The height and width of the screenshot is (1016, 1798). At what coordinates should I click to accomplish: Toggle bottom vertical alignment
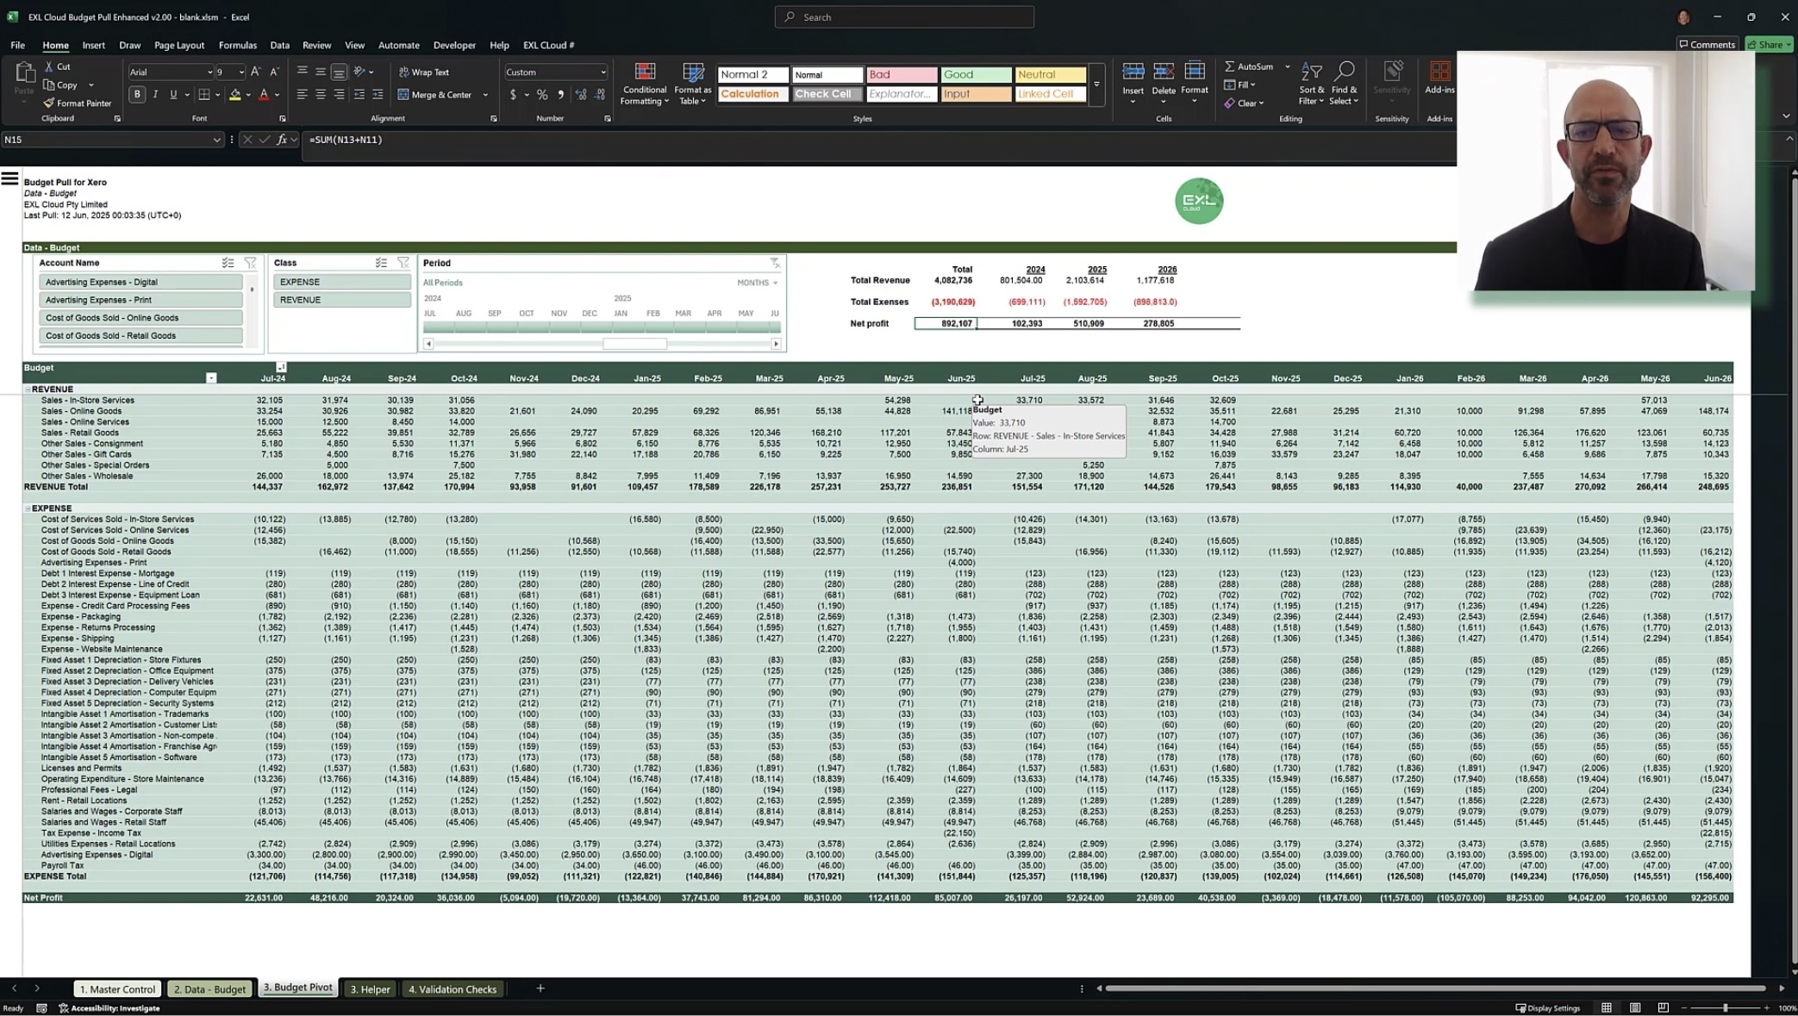point(339,72)
